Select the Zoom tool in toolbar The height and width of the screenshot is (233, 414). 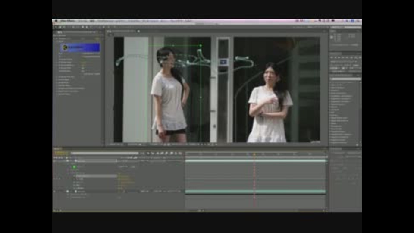tap(64, 27)
